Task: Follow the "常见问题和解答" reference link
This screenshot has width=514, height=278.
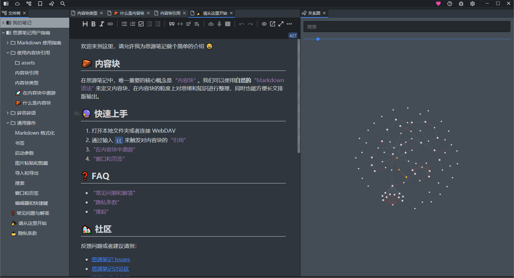Action: [x=114, y=193]
